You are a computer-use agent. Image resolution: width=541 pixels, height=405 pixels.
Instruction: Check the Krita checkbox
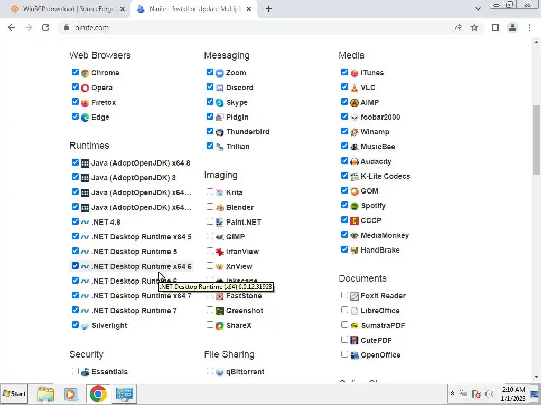210,191
